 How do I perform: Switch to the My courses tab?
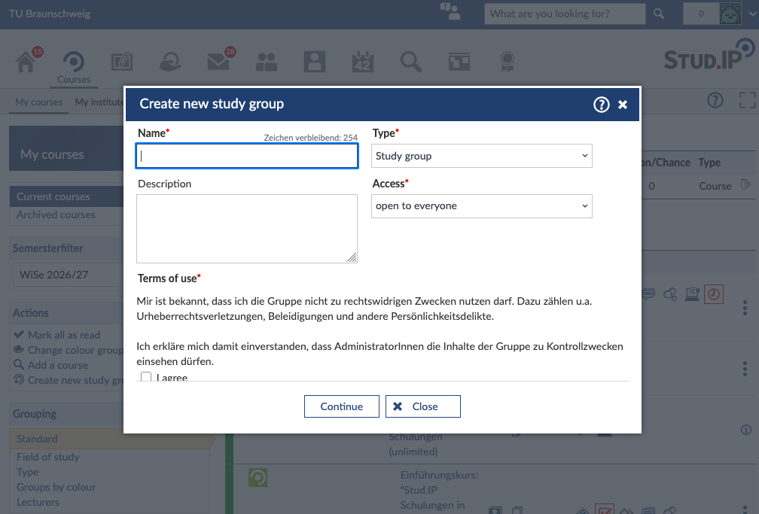tap(38, 102)
